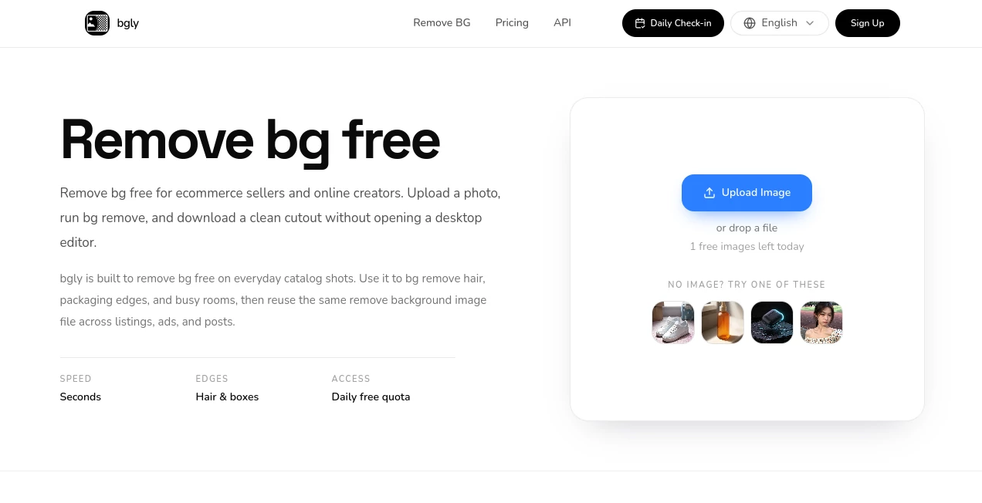Viewport: 982px width, 503px height.
Task: Click the calendar icon in Daily Check-in
Action: (639, 23)
